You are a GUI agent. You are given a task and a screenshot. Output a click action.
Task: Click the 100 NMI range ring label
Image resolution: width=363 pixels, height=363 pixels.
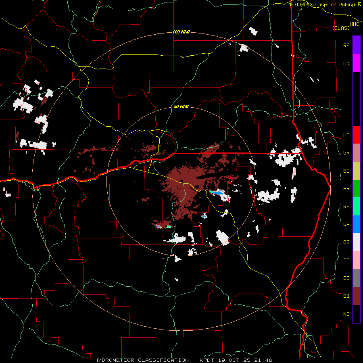tap(181, 32)
